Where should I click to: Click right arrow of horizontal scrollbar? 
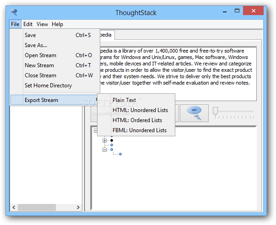[x=78, y=208]
